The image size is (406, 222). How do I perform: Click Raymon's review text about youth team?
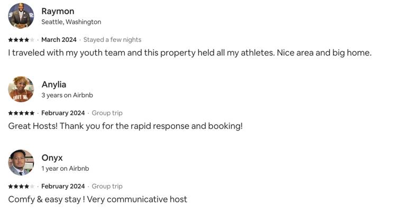tap(190, 53)
